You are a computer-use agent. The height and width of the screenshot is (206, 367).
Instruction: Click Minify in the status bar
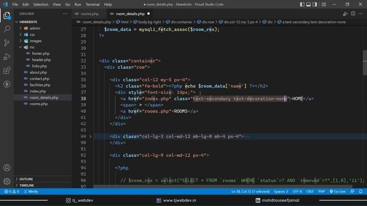click(31, 192)
